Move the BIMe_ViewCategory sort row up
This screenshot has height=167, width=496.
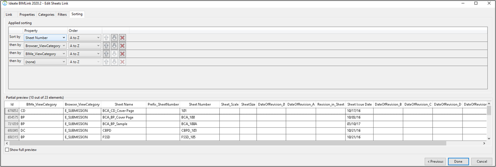[106, 54]
